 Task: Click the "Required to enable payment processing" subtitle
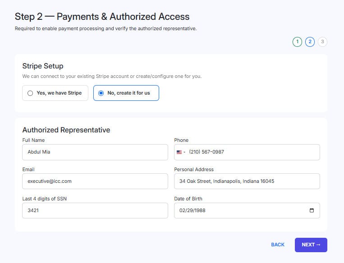106,28
